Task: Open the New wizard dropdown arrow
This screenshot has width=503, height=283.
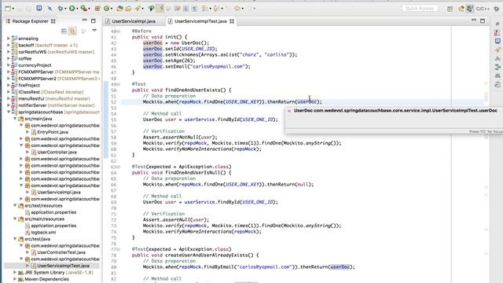Action: tap(13, 9)
